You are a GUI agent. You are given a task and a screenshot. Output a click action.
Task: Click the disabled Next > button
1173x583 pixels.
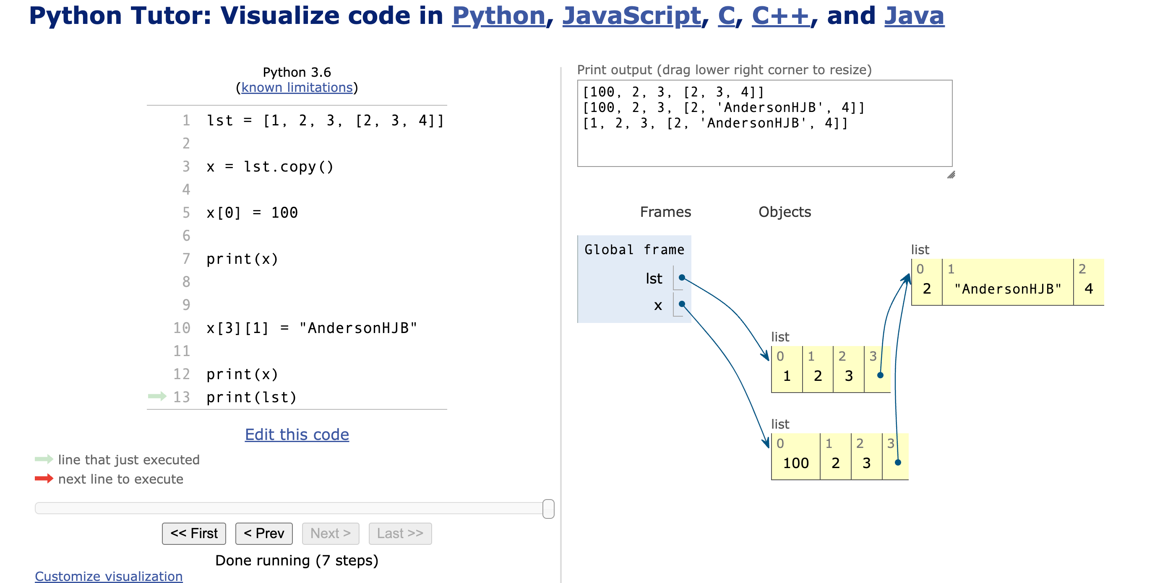[331, 533]
